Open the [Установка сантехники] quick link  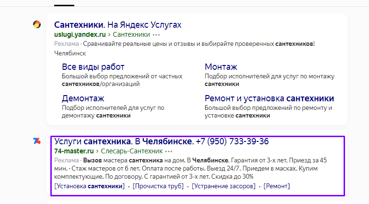point(90,186)
